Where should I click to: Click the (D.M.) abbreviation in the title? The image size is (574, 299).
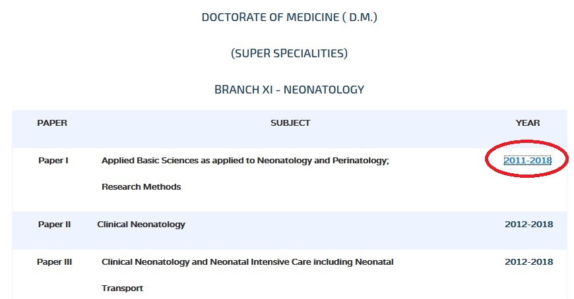click(x=360, y=17)
